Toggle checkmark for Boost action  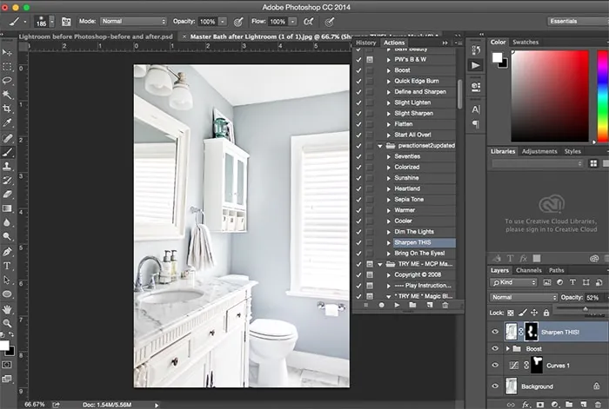(358, 70)
